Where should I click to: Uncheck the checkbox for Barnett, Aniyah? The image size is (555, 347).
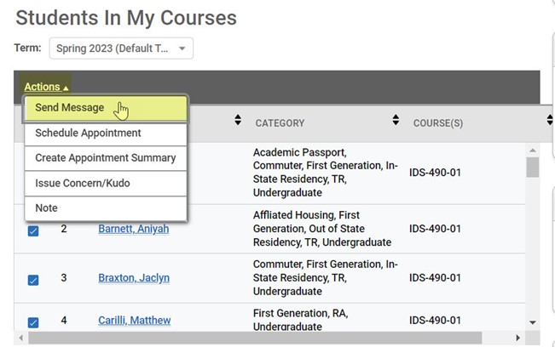click(x=33, y=230)
